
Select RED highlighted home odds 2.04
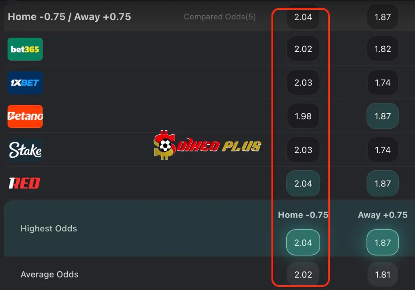click(x=303, y=184)
